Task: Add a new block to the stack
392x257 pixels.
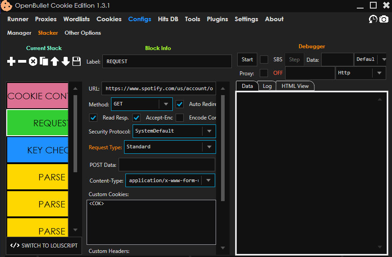Action: tap(11, 61)
